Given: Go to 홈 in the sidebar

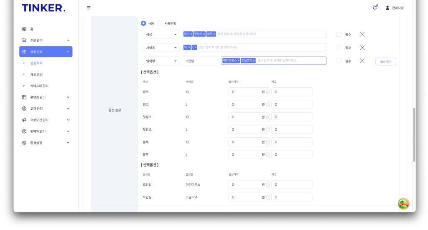Looking at the screenshot, I should point(32,29).
